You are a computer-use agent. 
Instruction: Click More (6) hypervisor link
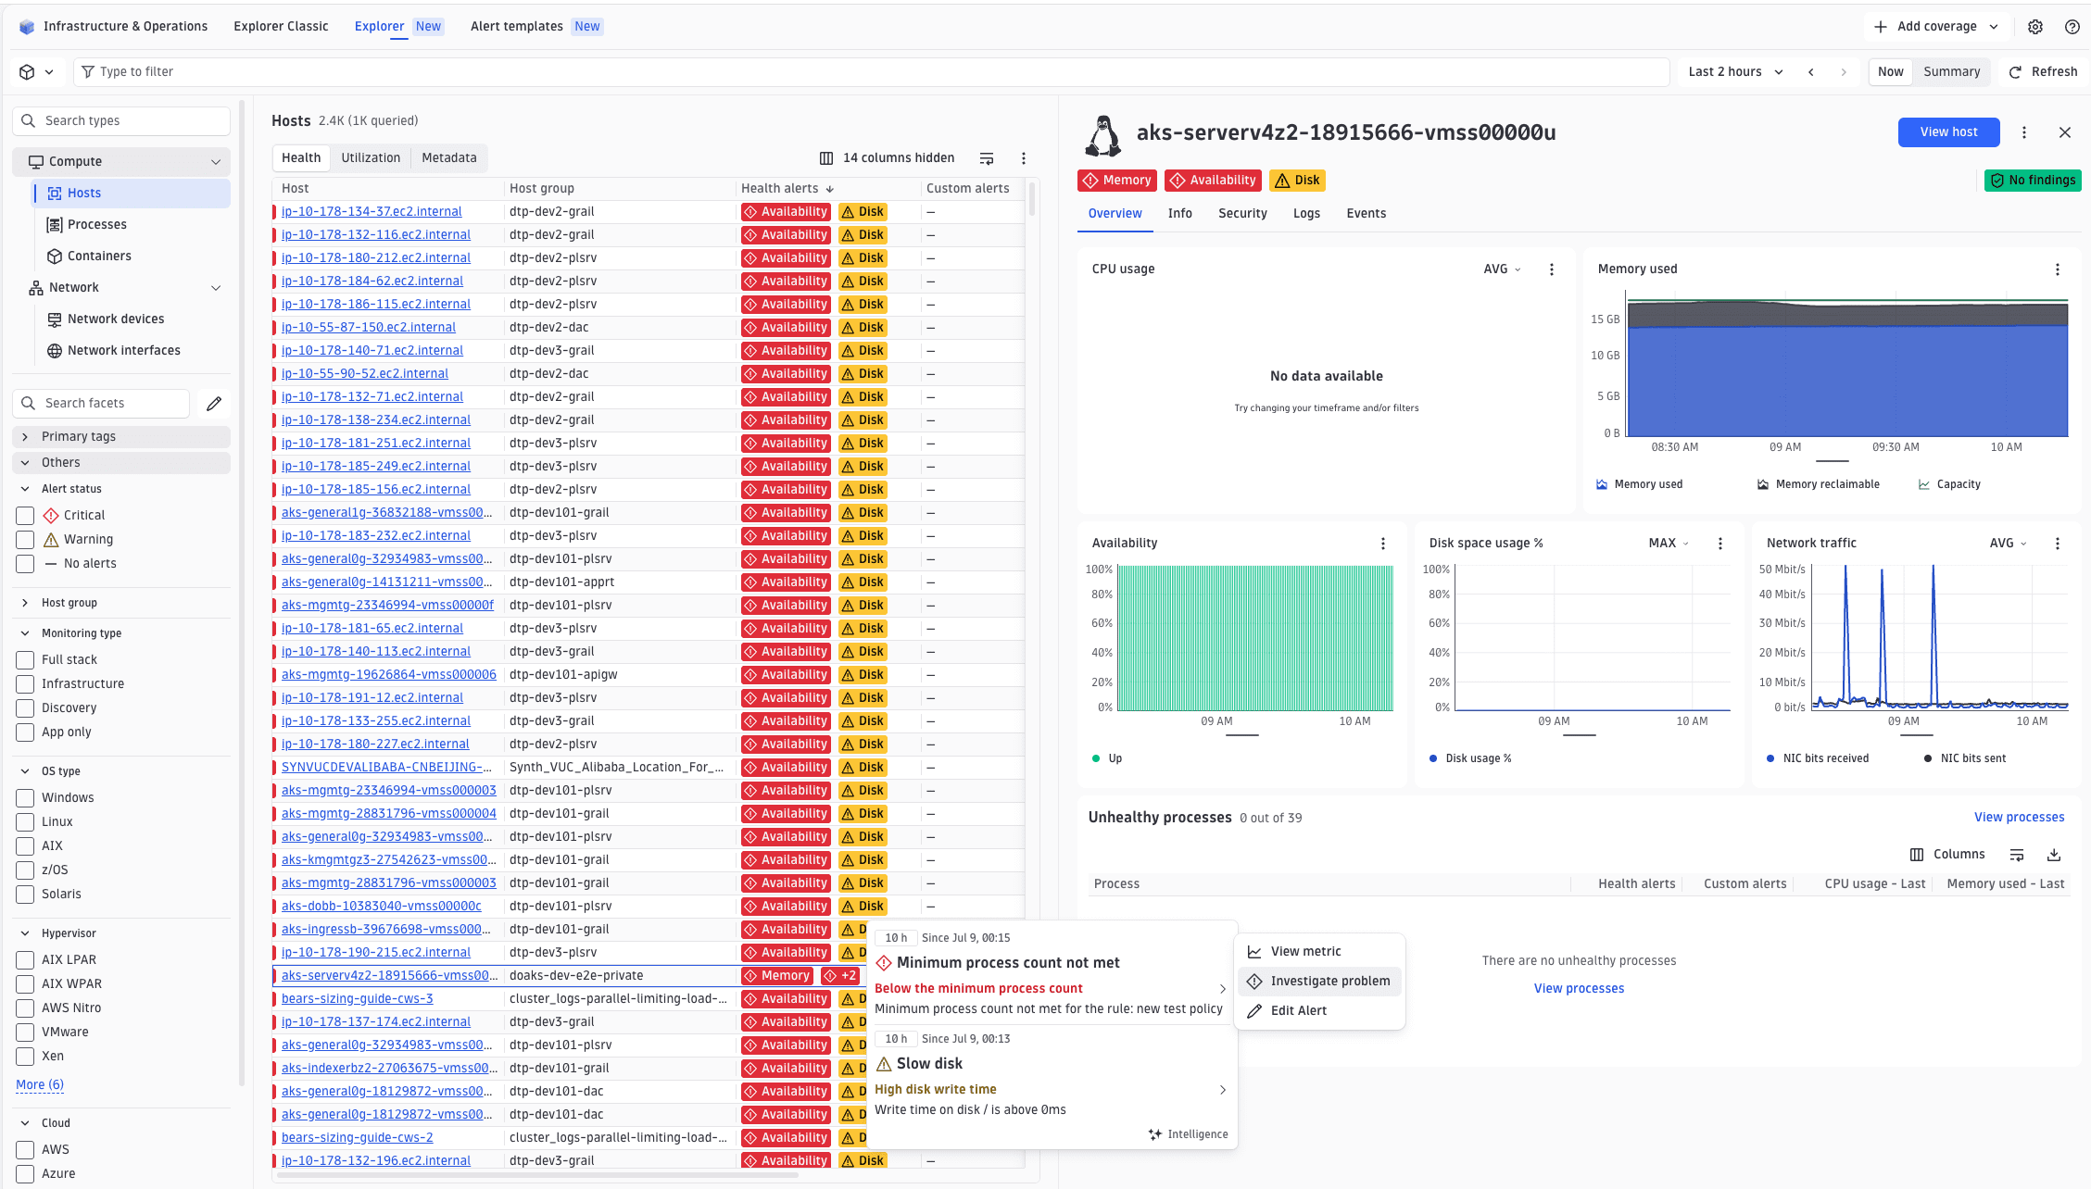[40, 1085]
